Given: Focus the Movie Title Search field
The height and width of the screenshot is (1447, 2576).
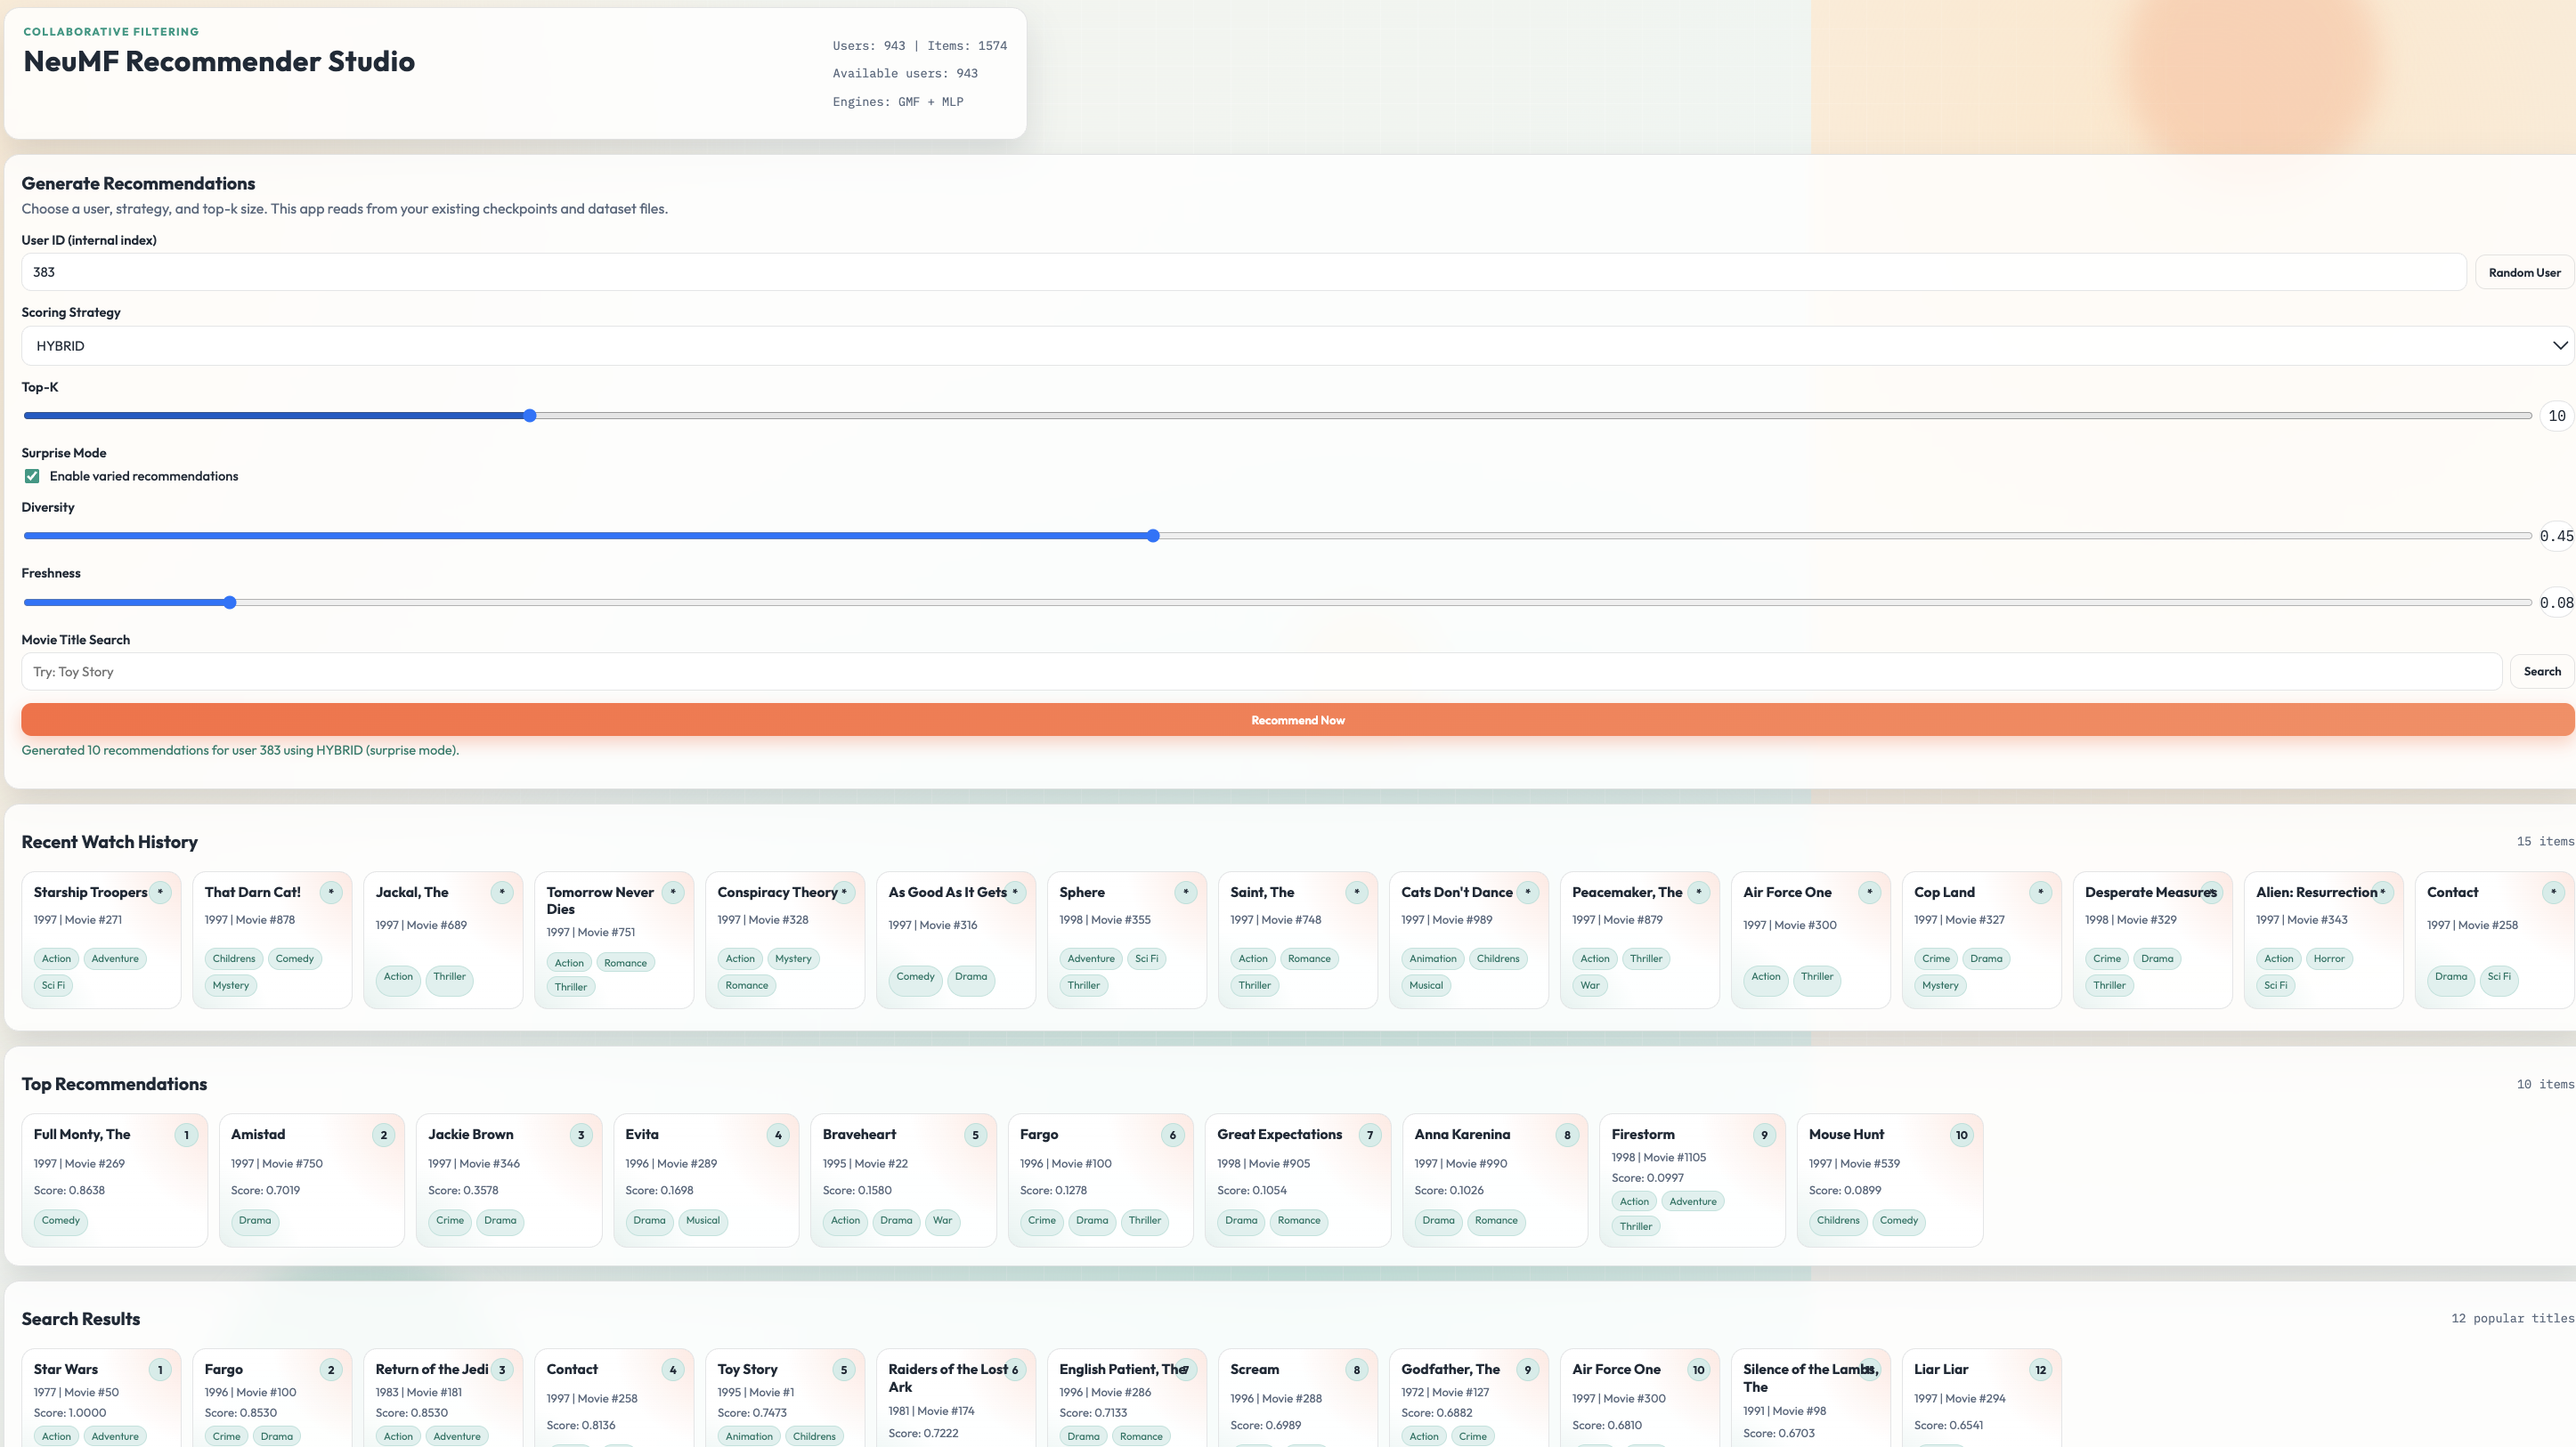Looking at the screenshot, I should (1261, 672).
